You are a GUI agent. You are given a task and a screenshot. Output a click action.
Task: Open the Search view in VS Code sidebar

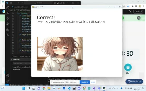(x=8, y=13)
